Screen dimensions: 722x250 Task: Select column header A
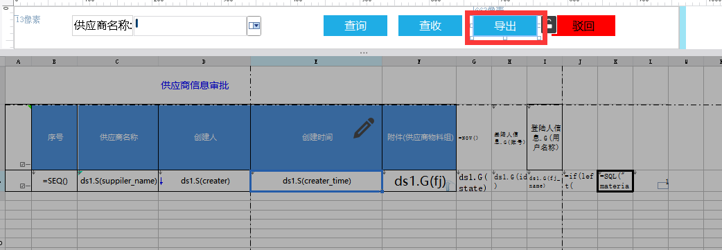[19, 61]
